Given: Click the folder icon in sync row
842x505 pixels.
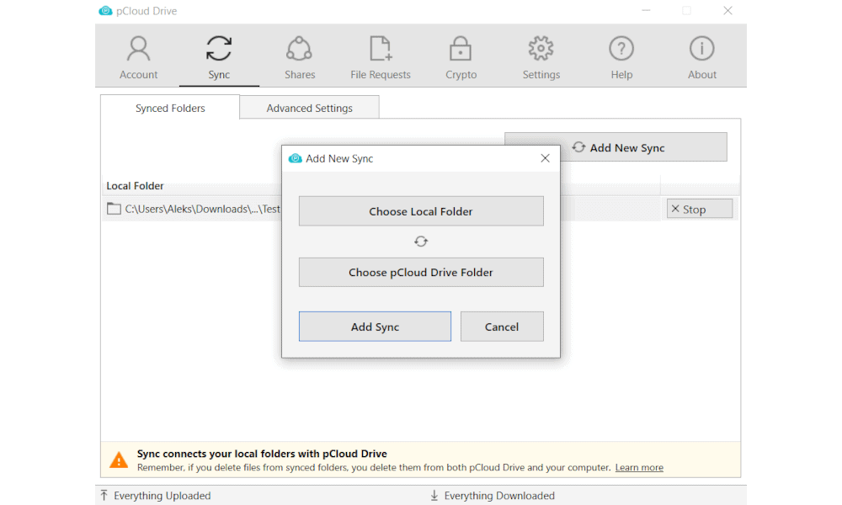Looking at the screenshot, I should pyautogui.click(x=114, y=209).
